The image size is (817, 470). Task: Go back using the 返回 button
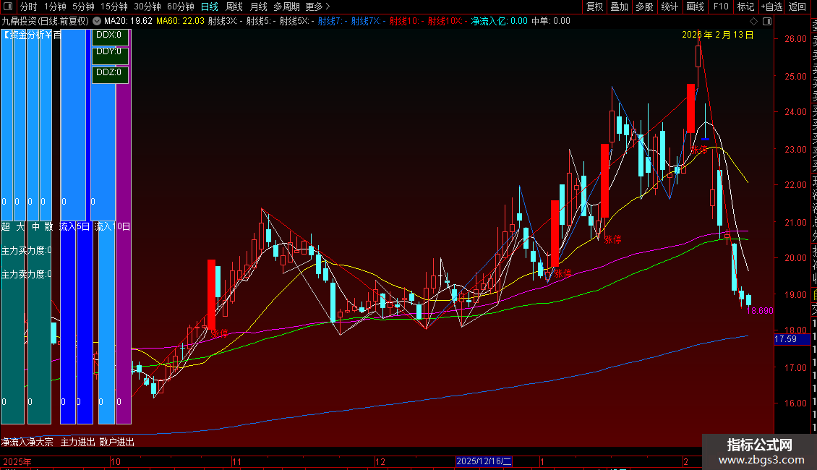click(x=797, y=7)
